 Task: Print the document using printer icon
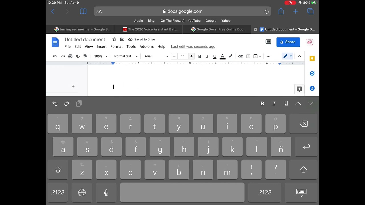tap(70, 56)
